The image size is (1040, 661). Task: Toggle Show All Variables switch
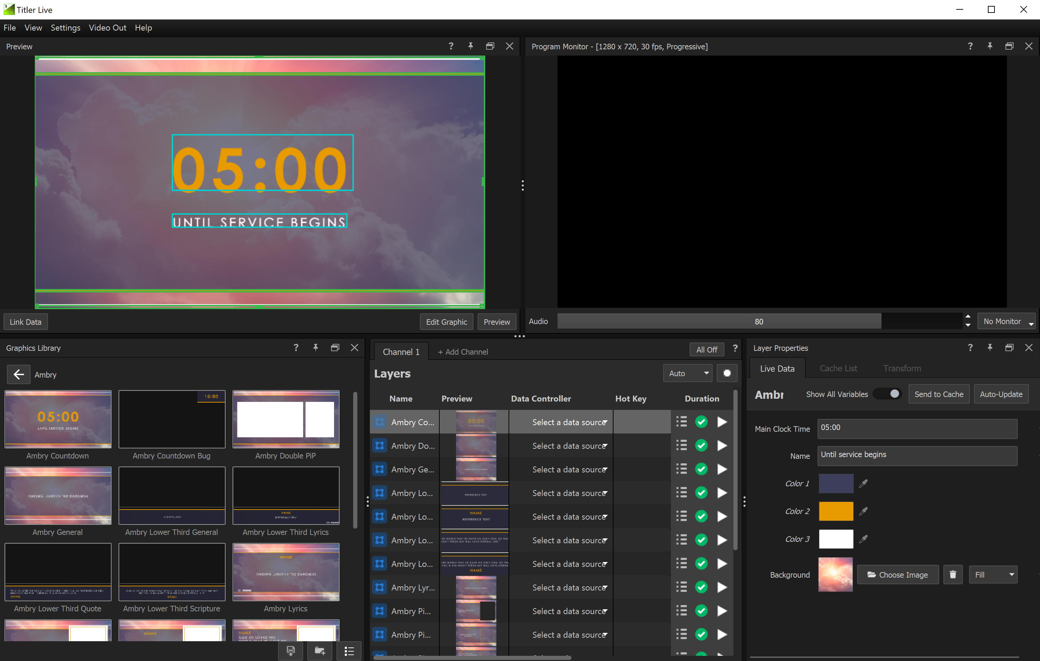(887, 394)
